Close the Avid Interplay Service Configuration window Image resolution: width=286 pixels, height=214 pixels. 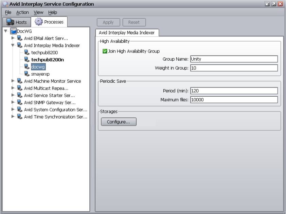coord(280,4)
